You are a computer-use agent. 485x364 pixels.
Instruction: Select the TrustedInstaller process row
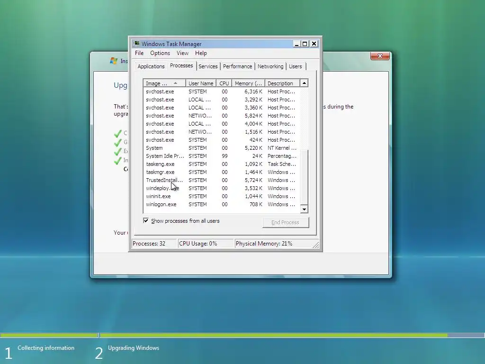pos(222,180)
